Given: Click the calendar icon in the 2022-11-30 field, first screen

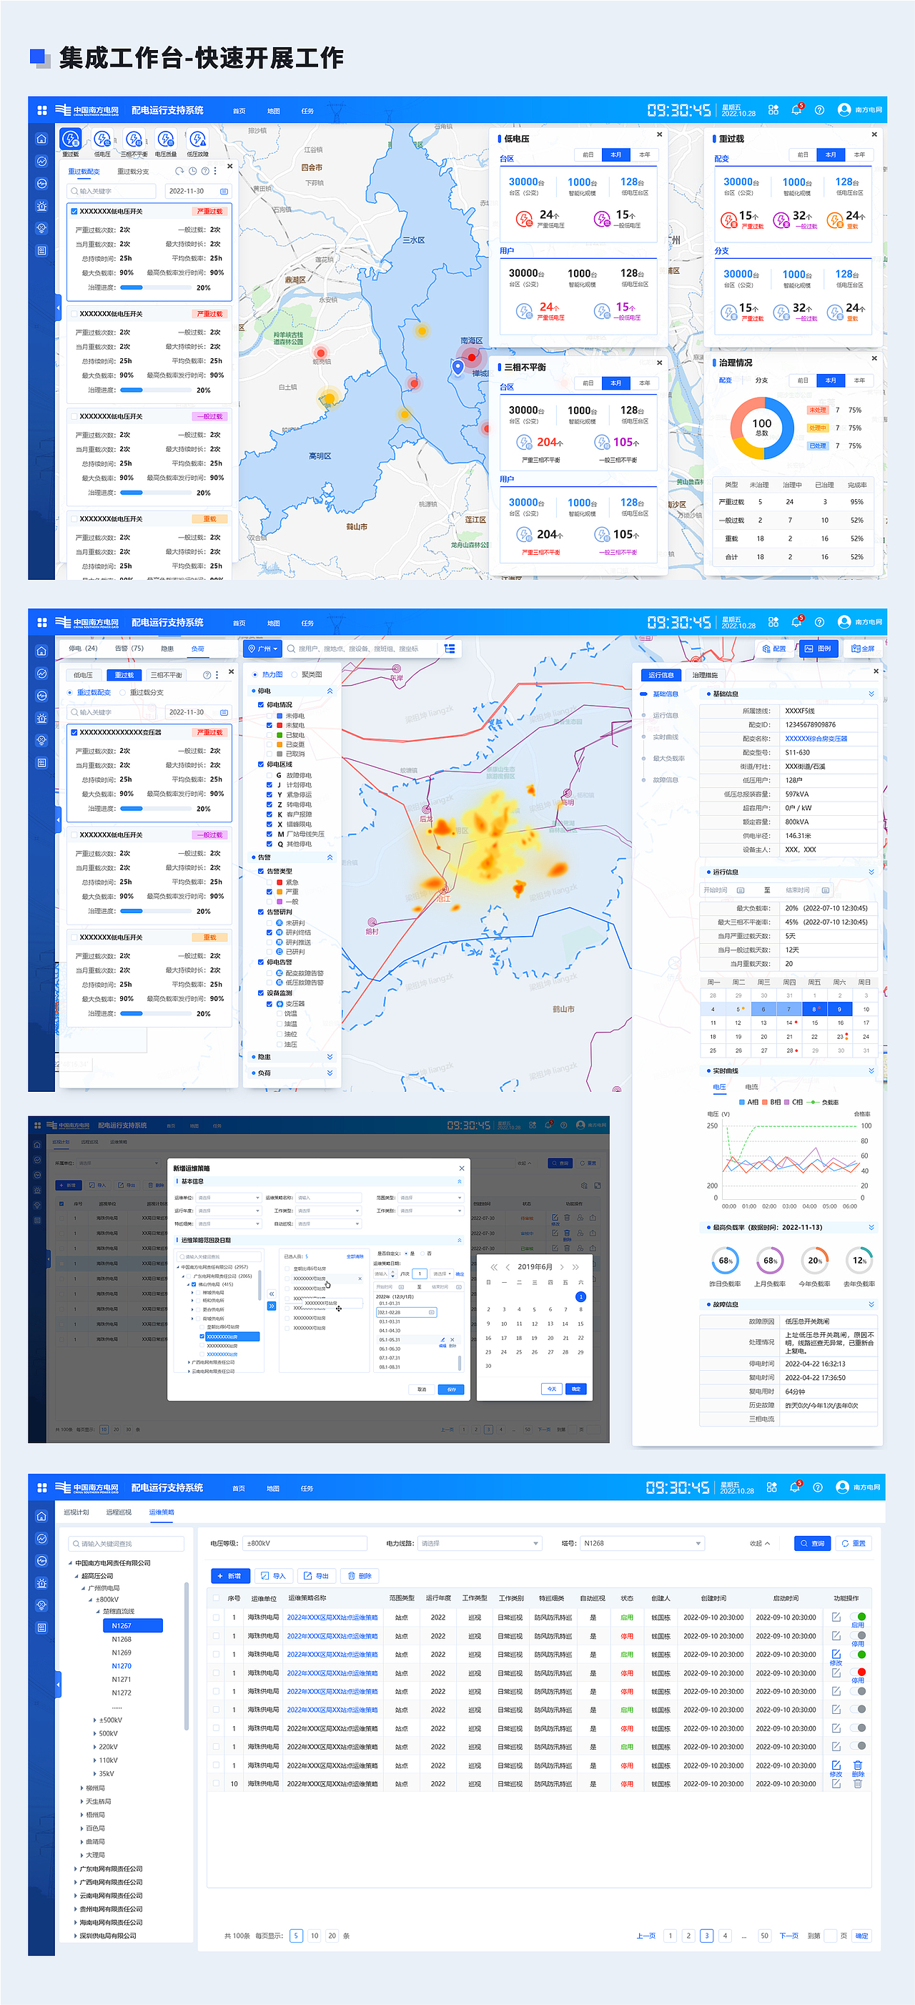Looking at the screenshot, I should (224, 191).
